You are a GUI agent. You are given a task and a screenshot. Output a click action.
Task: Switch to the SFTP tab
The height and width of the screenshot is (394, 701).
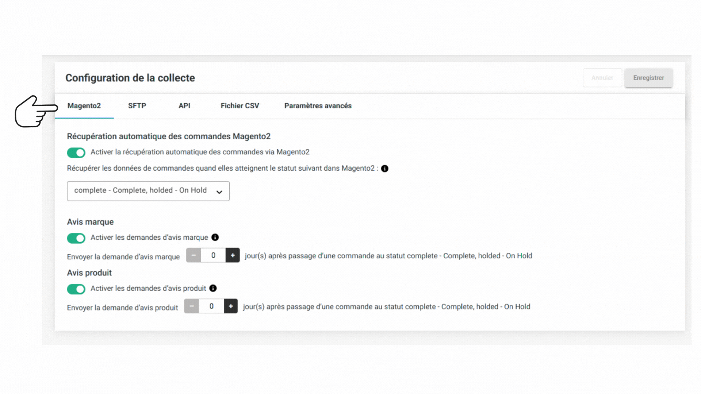tap(137, 106)
